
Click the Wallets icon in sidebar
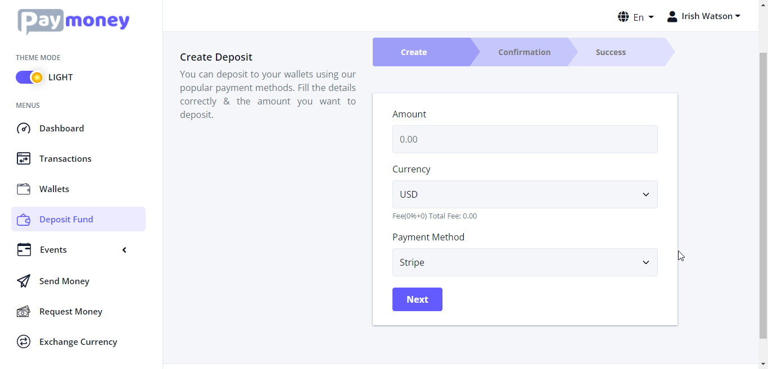[x=24, y=189]
